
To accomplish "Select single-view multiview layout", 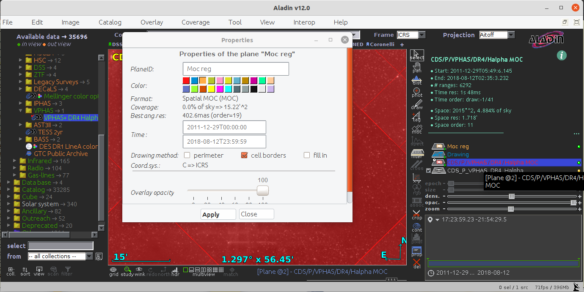I will pos(185,270).
